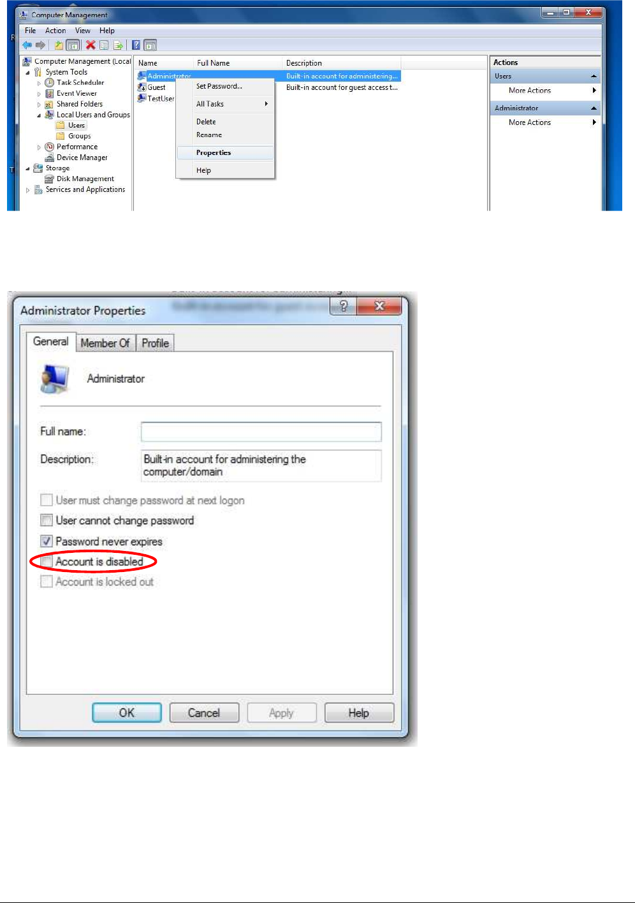Select Disk Management in Storage

[85, 179]
